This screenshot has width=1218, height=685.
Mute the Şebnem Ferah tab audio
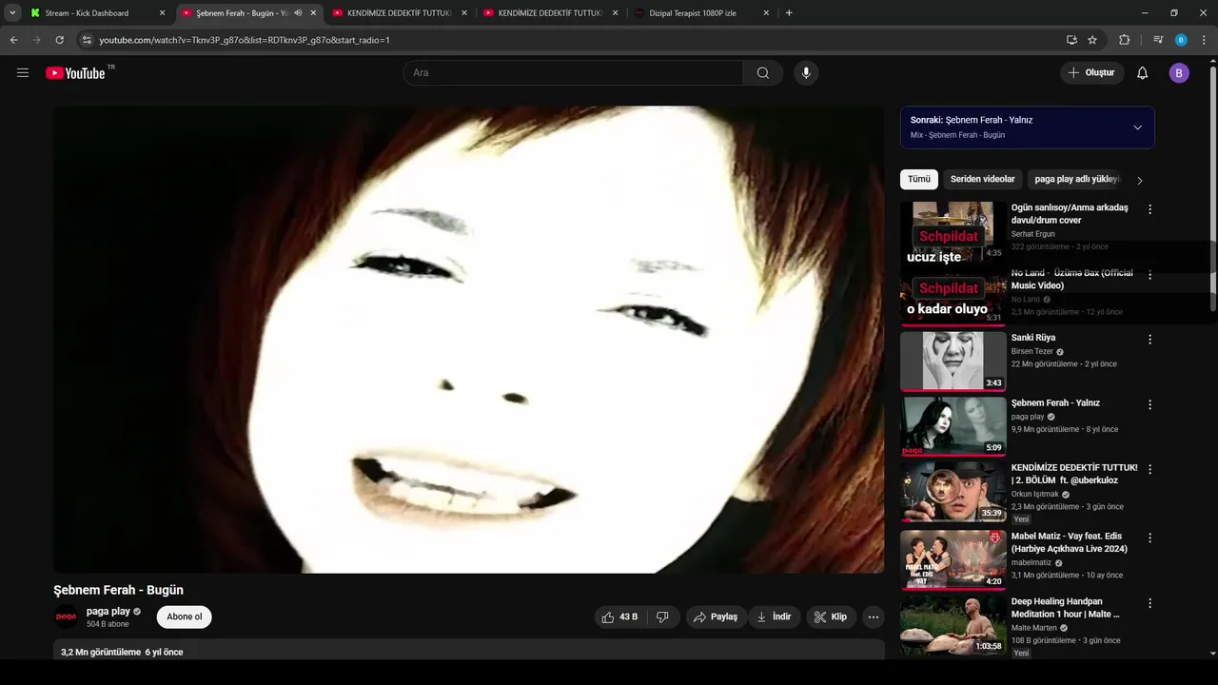[298, 13]
